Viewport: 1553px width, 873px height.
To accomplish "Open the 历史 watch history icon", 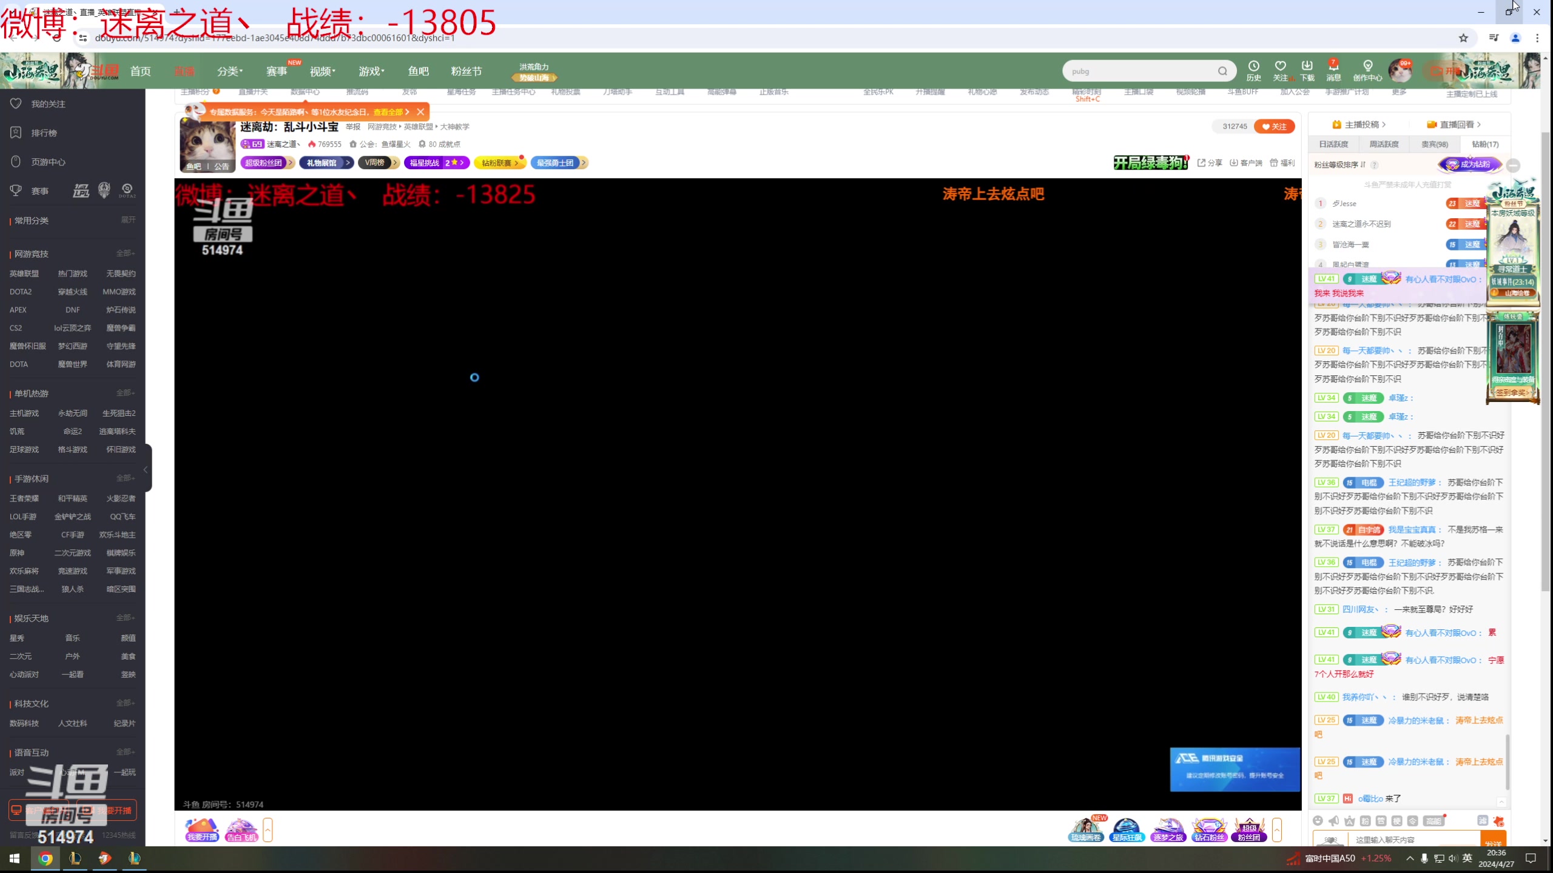I will click(1253, 66).
